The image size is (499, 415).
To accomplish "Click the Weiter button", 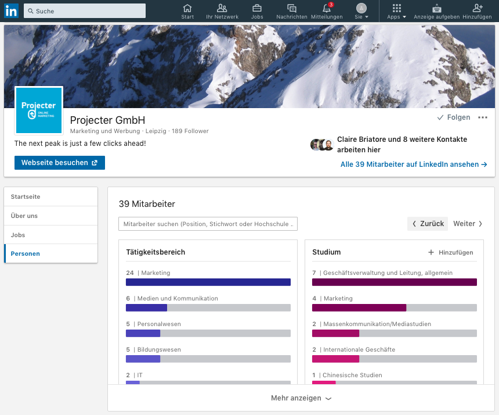I will point(468,224).
